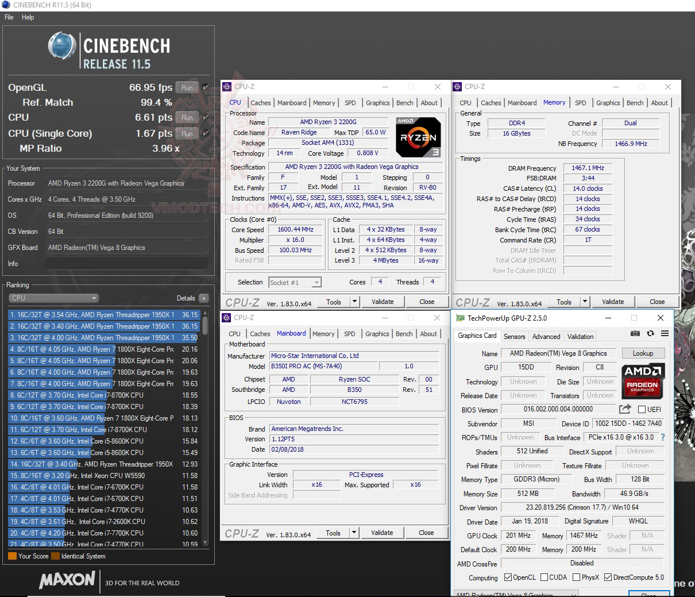Image resolution: width=695 pixels, height=597 pixels.
Task: Open SPD tab in CPU-Z Memory window
Action: coord(581,103)
